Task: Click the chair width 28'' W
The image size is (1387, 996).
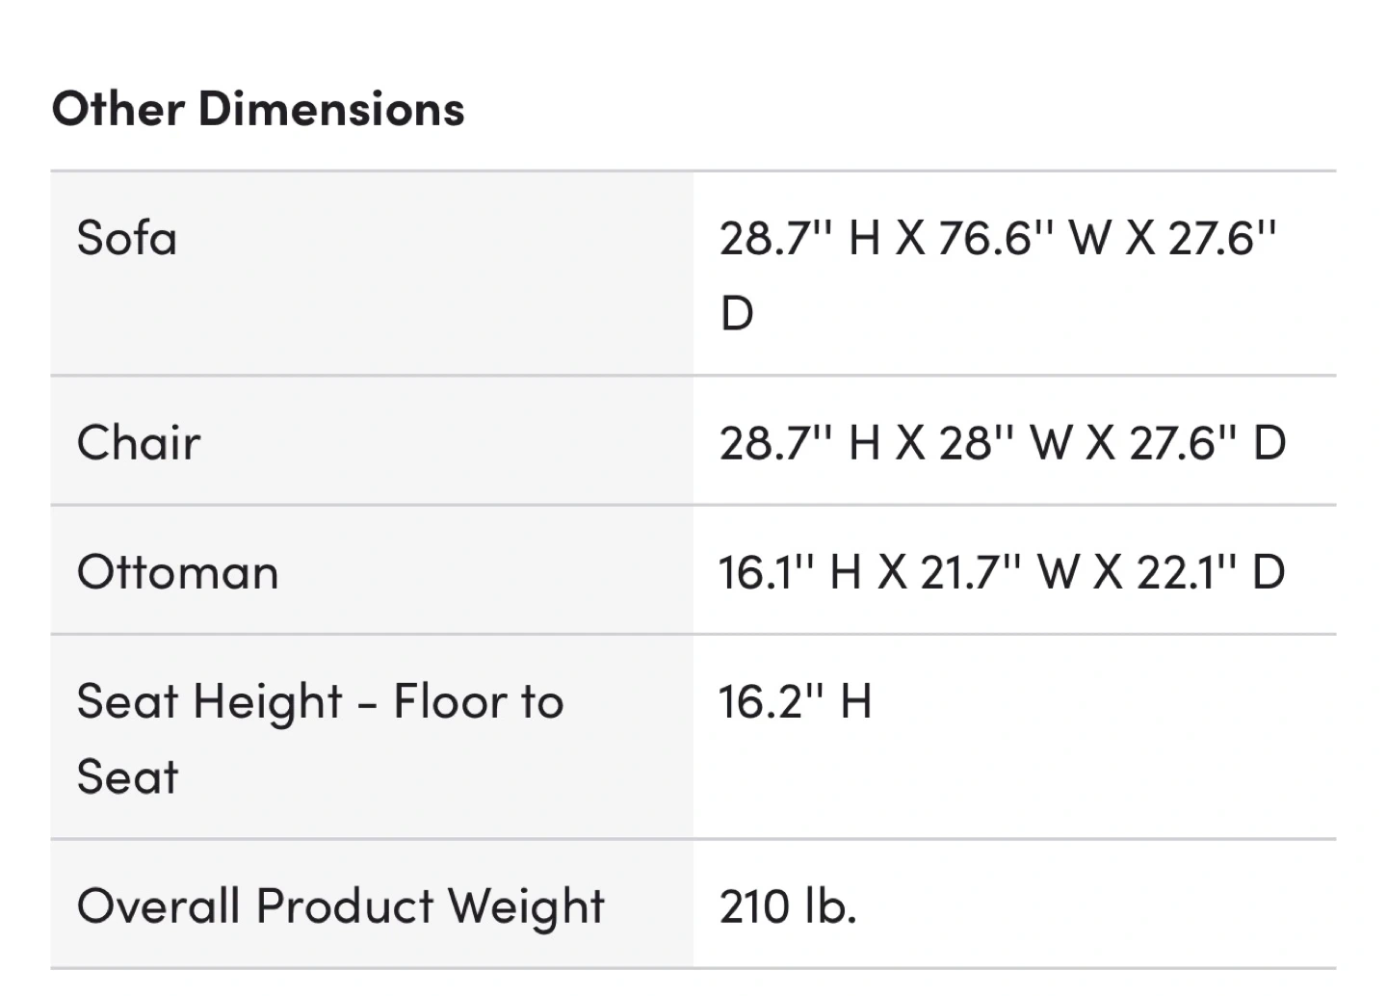Action: coord(1001,443)
